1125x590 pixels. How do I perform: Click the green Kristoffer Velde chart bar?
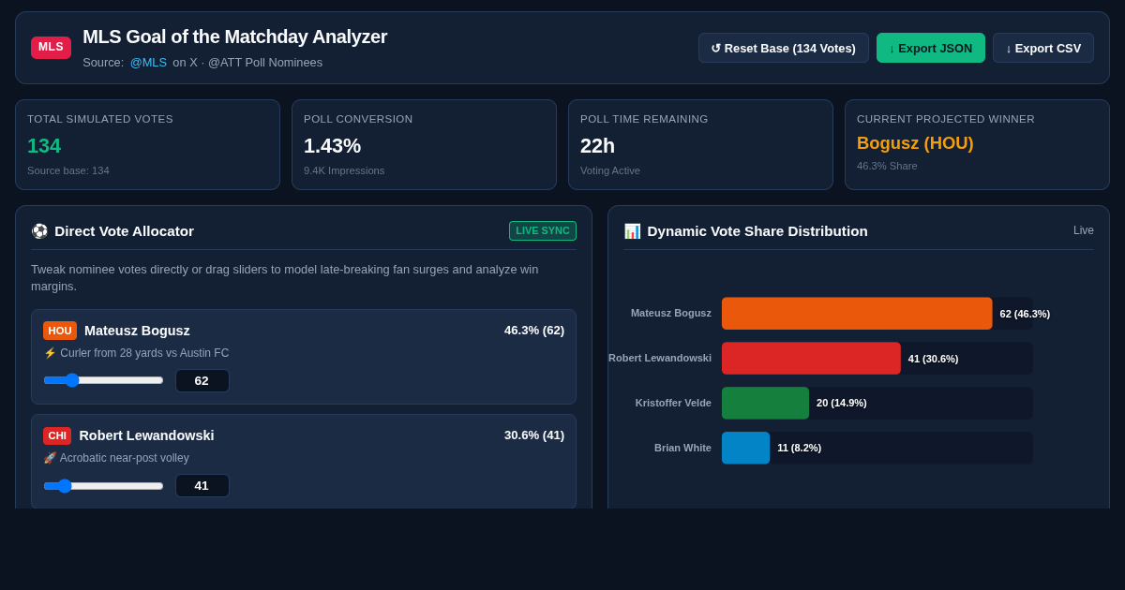[x=765, y=403]
